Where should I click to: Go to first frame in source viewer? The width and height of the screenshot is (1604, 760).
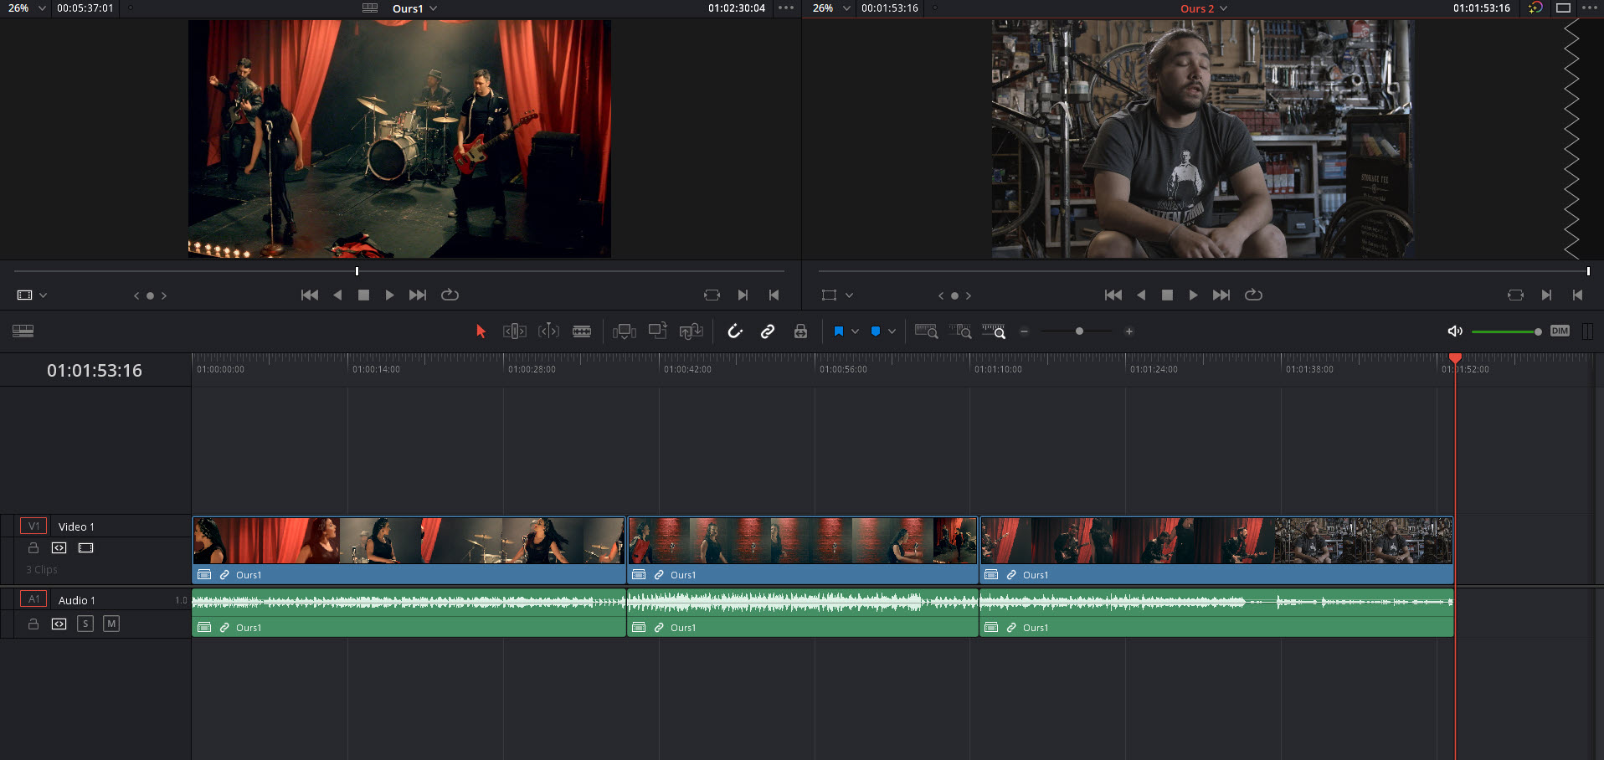point(310,295)
